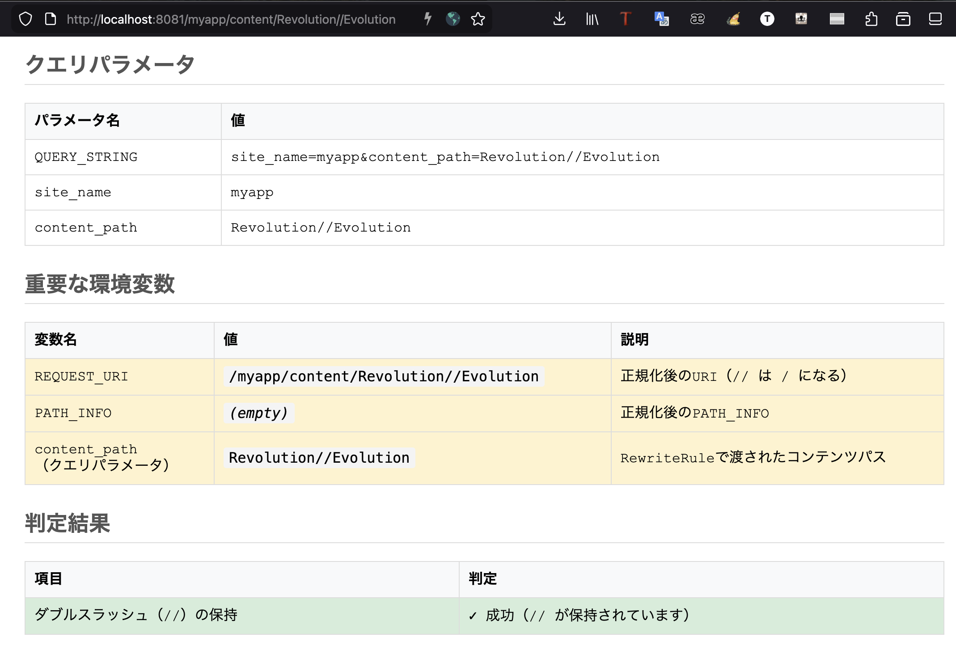This screenshot has width=956, height=650.
Task: Click the æ extension icon
Action: (697, 19)
